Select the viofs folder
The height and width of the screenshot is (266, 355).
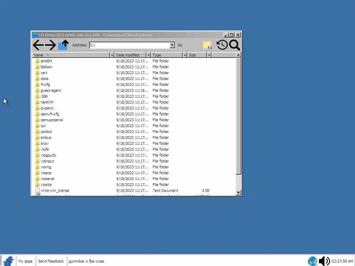[x=45, y=149]
